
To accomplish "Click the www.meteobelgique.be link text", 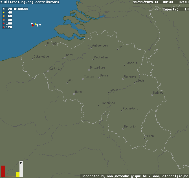I will [x=127, y=176].
